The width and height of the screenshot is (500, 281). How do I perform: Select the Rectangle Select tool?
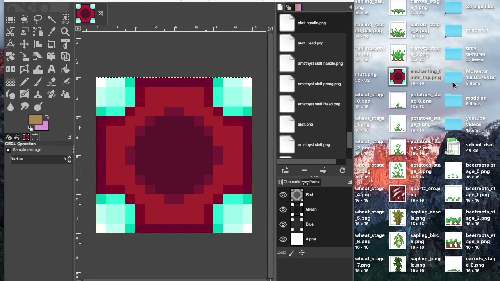(x=11, y=19)
